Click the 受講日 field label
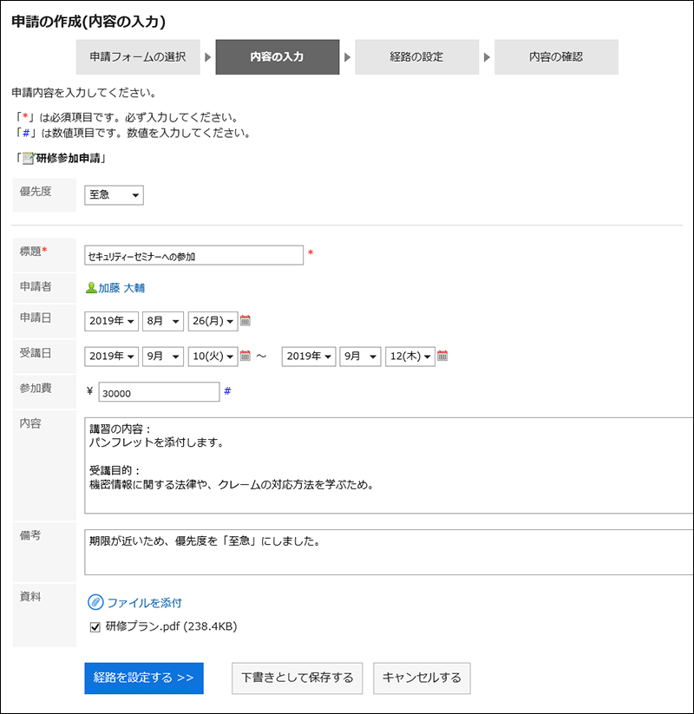 tap(36, 353)
